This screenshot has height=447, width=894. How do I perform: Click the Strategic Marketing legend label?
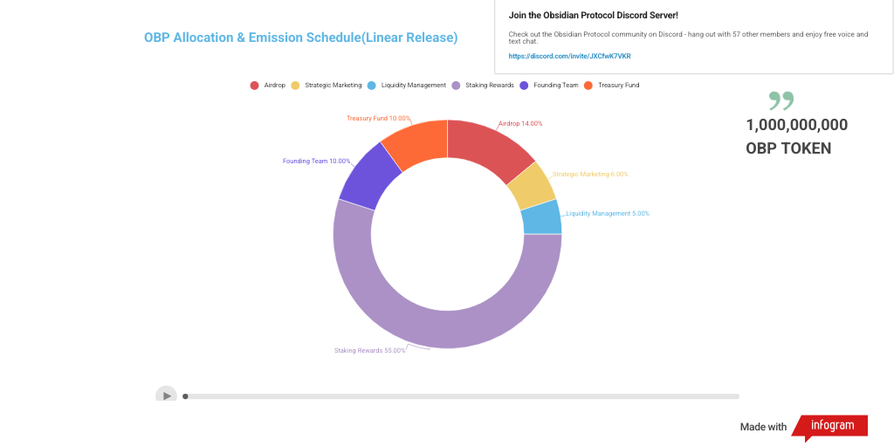coord(333,86)
